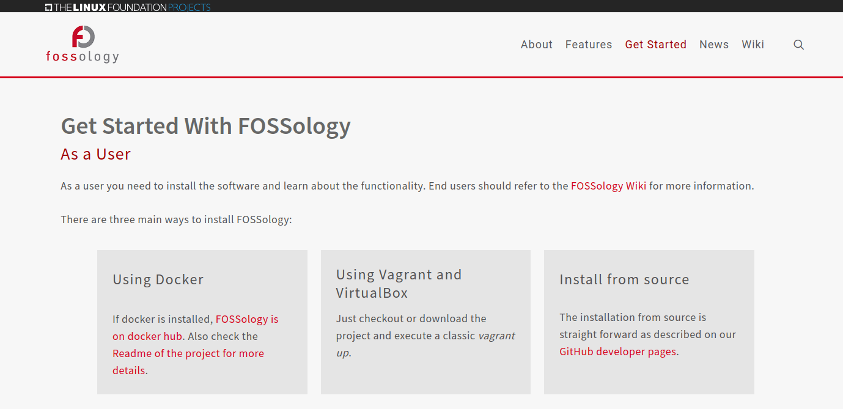Click 'There are three main ways' sentence
The height and width of the screenshot is (409, 843).
(176, 219)
